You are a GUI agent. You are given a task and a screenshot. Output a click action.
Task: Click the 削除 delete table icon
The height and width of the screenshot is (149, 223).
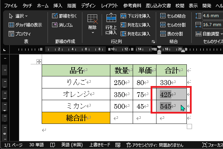click(x=92, y=19)
